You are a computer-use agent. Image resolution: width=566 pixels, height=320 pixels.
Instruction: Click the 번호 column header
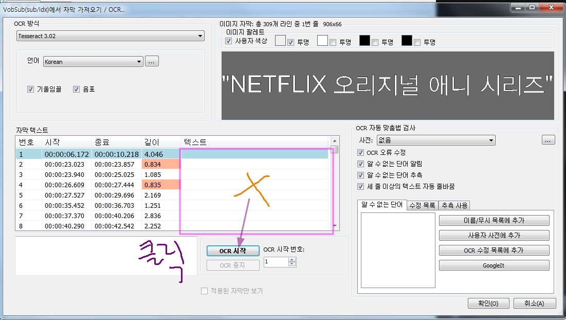coord(28,143)
